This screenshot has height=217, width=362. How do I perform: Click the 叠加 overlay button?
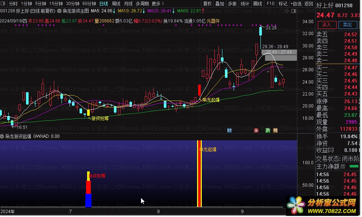pos(220,4)
